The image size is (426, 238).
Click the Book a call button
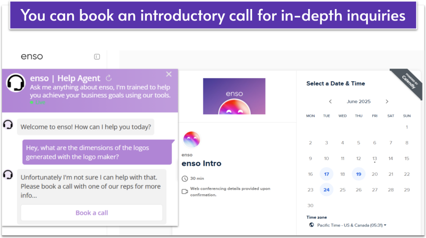(x=92, y=213)
